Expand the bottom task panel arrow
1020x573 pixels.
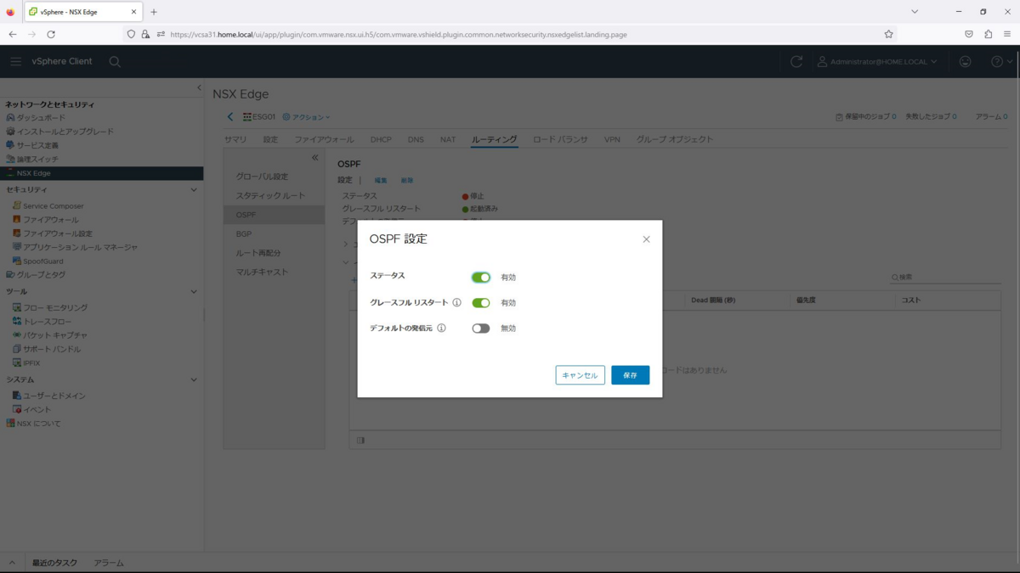[12, 563]
